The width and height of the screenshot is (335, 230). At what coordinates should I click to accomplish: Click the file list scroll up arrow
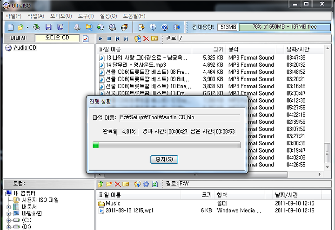coord(327,49)
